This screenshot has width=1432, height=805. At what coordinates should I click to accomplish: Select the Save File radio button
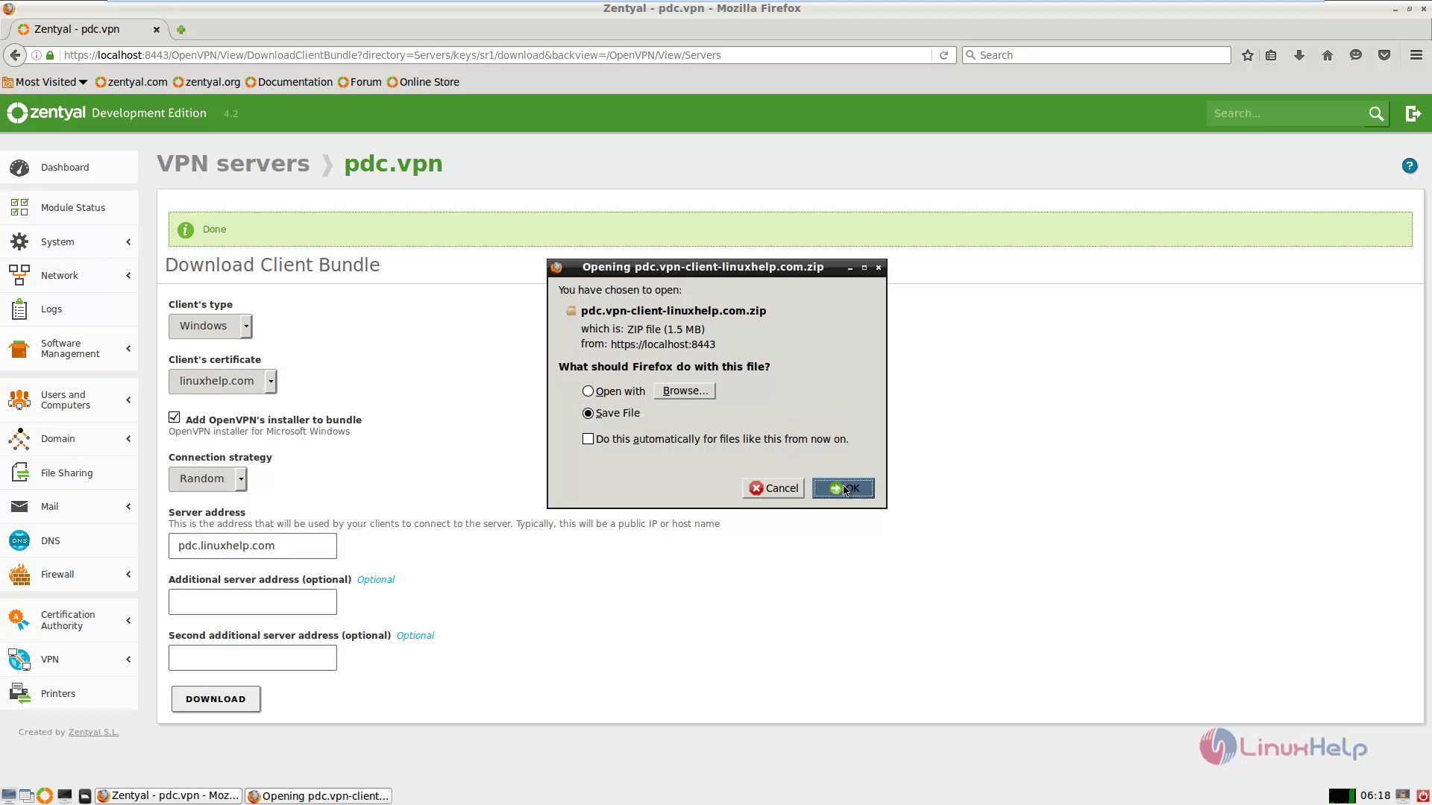coord(587,412)
